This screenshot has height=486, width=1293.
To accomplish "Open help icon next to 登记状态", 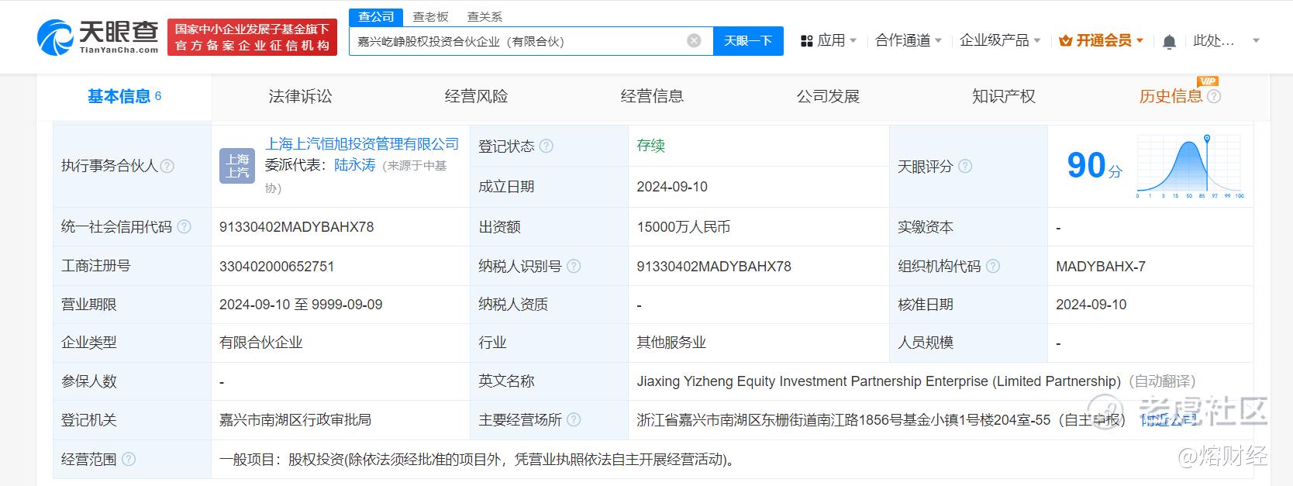I will pos(547,146).
